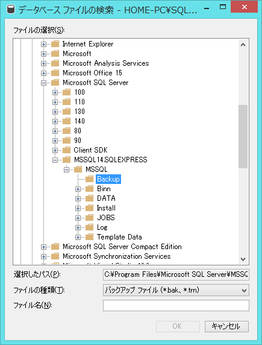Click the Microsoft folder icon

point(55,54)
